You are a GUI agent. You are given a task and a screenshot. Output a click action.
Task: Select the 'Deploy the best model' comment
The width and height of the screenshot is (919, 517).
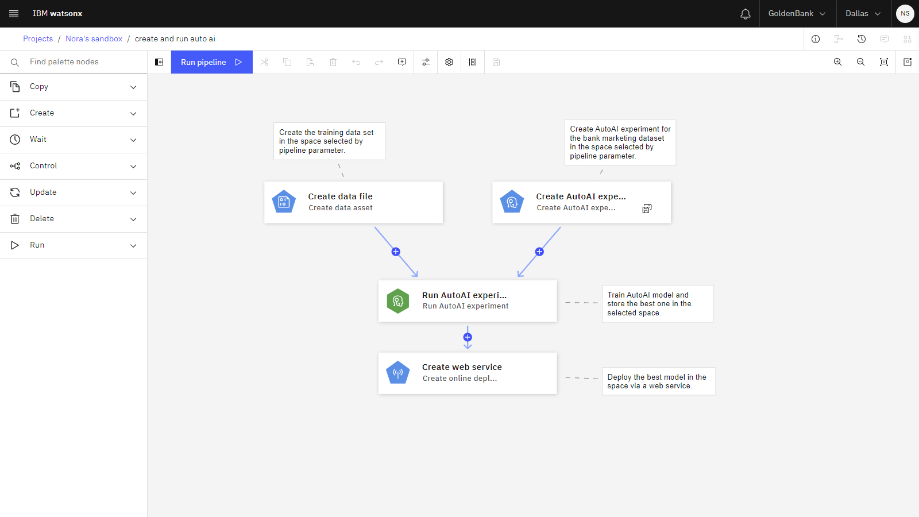(658, 381)
